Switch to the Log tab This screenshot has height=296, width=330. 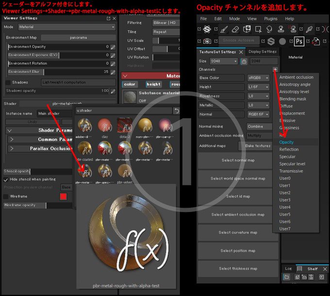click(x=288, y=269)
